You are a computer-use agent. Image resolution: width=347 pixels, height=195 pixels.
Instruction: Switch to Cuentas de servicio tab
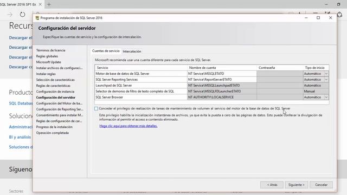pos(106,51)
